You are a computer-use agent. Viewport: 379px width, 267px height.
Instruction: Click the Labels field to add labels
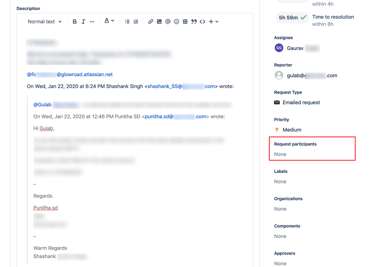coord(280,181)
